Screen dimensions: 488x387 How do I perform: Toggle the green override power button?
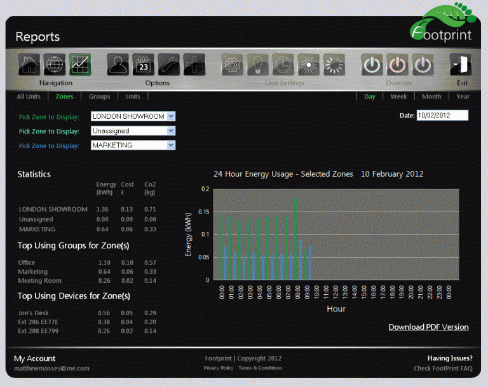click(x=372, y=65)
